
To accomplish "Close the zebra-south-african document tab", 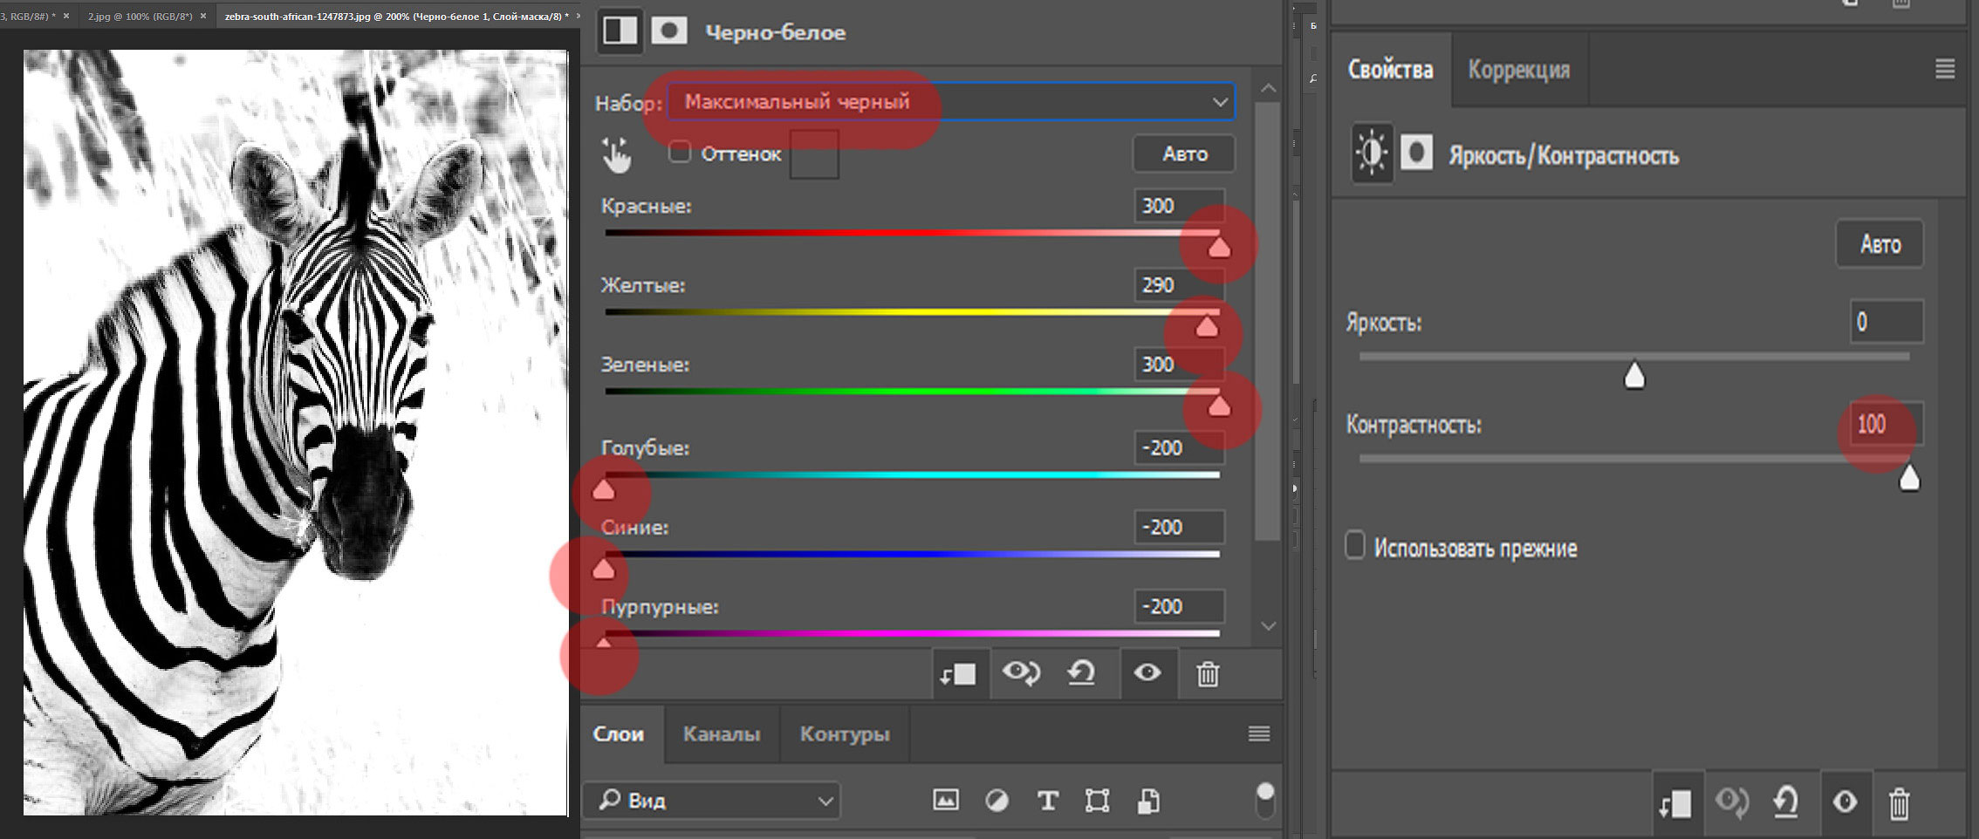I will [576, 16].
